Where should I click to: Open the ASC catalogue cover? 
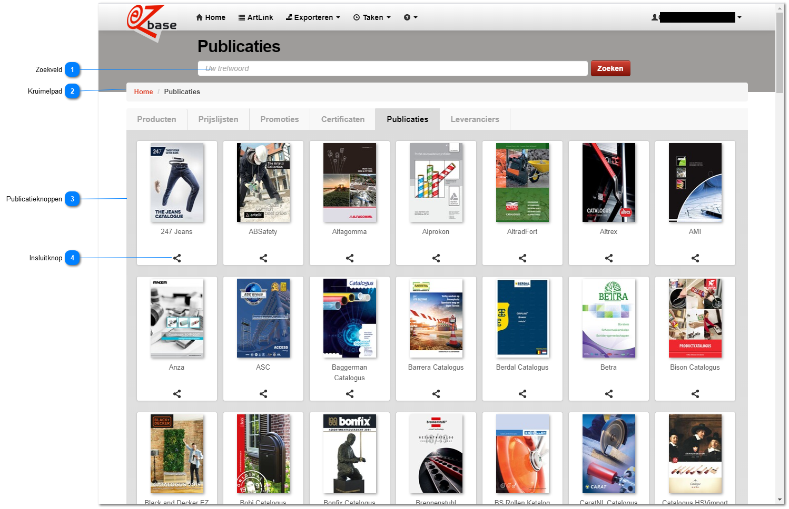tap(263, 318)
